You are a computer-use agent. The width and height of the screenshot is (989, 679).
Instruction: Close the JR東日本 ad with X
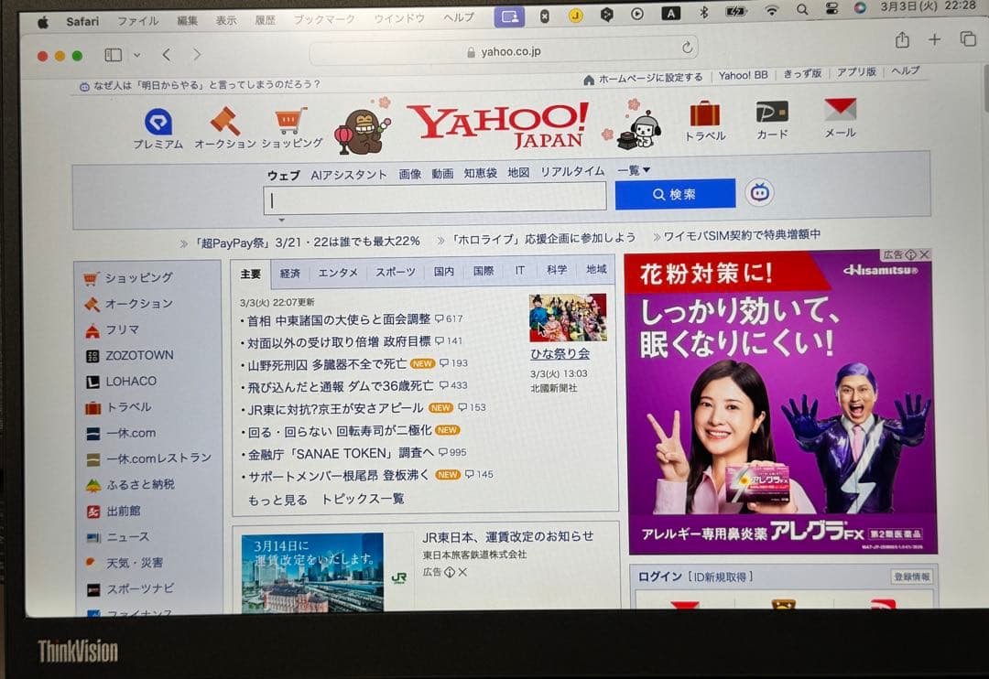coord(462,572)
